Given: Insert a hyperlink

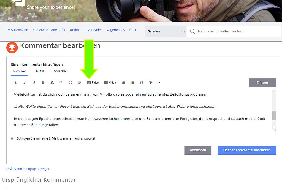Looking at the screenshot, I should (80, 82).
